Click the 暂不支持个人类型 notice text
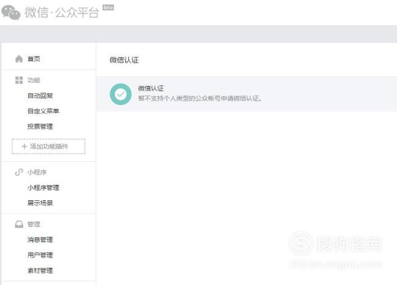Screen dimensions: 397x285 point(200,98)
